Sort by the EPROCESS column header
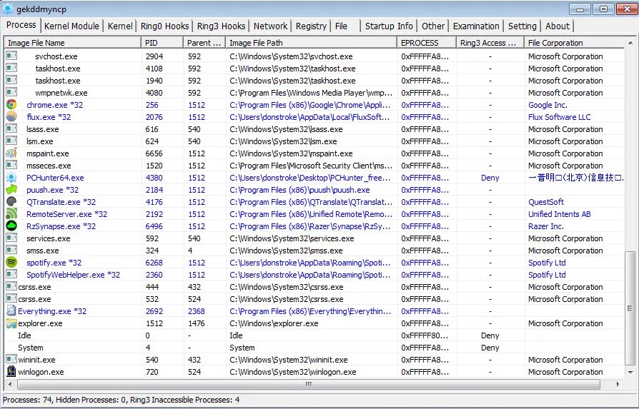639x409 pixels. [x=427, y=43]
